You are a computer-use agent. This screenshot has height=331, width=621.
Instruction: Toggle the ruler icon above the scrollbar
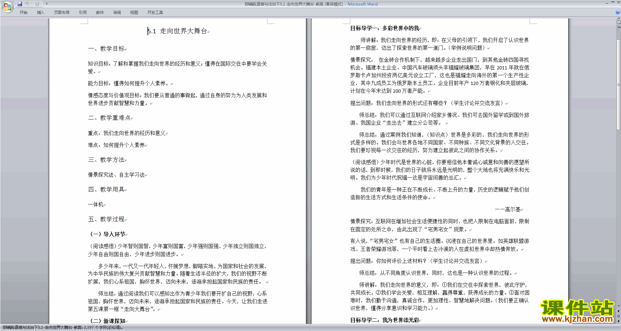pos(619,22)
